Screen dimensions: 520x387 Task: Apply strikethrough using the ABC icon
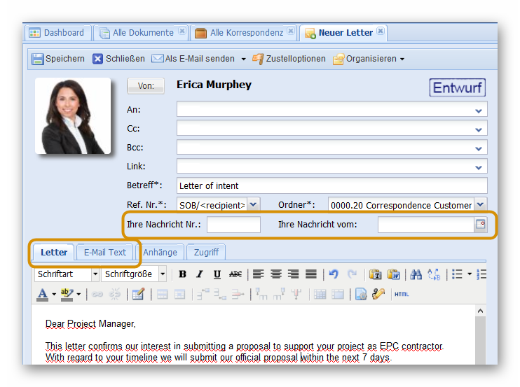[x=235, y=274]
